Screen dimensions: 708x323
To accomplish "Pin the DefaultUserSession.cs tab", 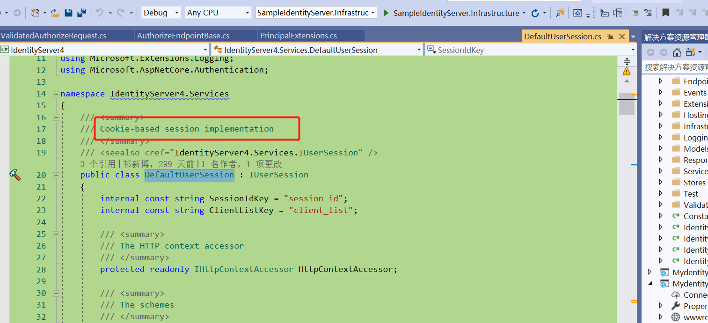I will 611,36.
